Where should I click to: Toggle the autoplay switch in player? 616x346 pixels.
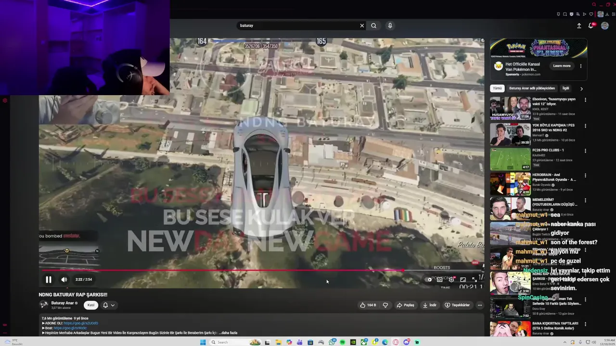428,280
